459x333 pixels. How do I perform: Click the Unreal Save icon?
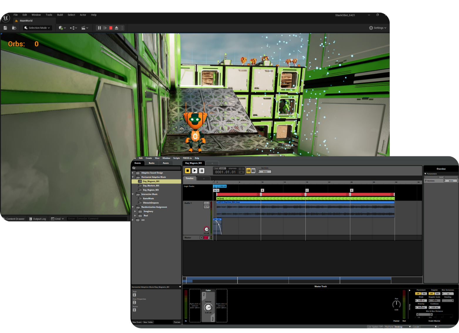[x=5, y=28]
